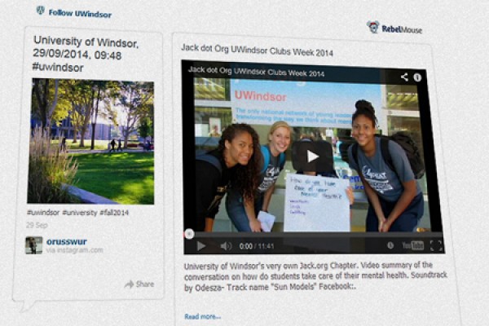Click the orusswur username link

(x=65, y=241)
